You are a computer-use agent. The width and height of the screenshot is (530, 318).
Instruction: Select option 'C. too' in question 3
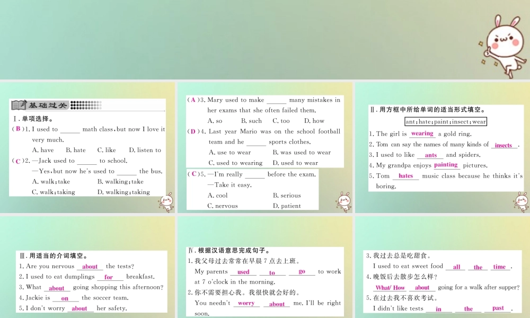[281, 121]
